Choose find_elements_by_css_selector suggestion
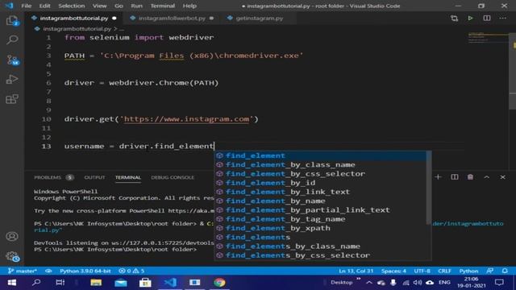The height and width of the screenshot is (290, 516). 321,255
